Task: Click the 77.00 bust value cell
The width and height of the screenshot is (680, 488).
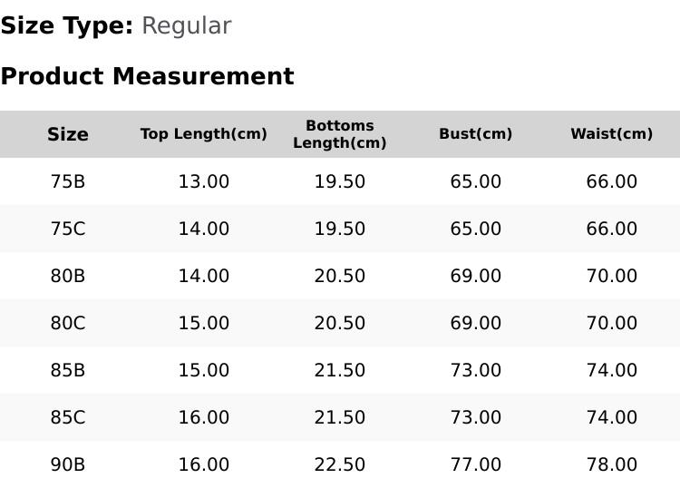Action: click(x=475, y=464)
